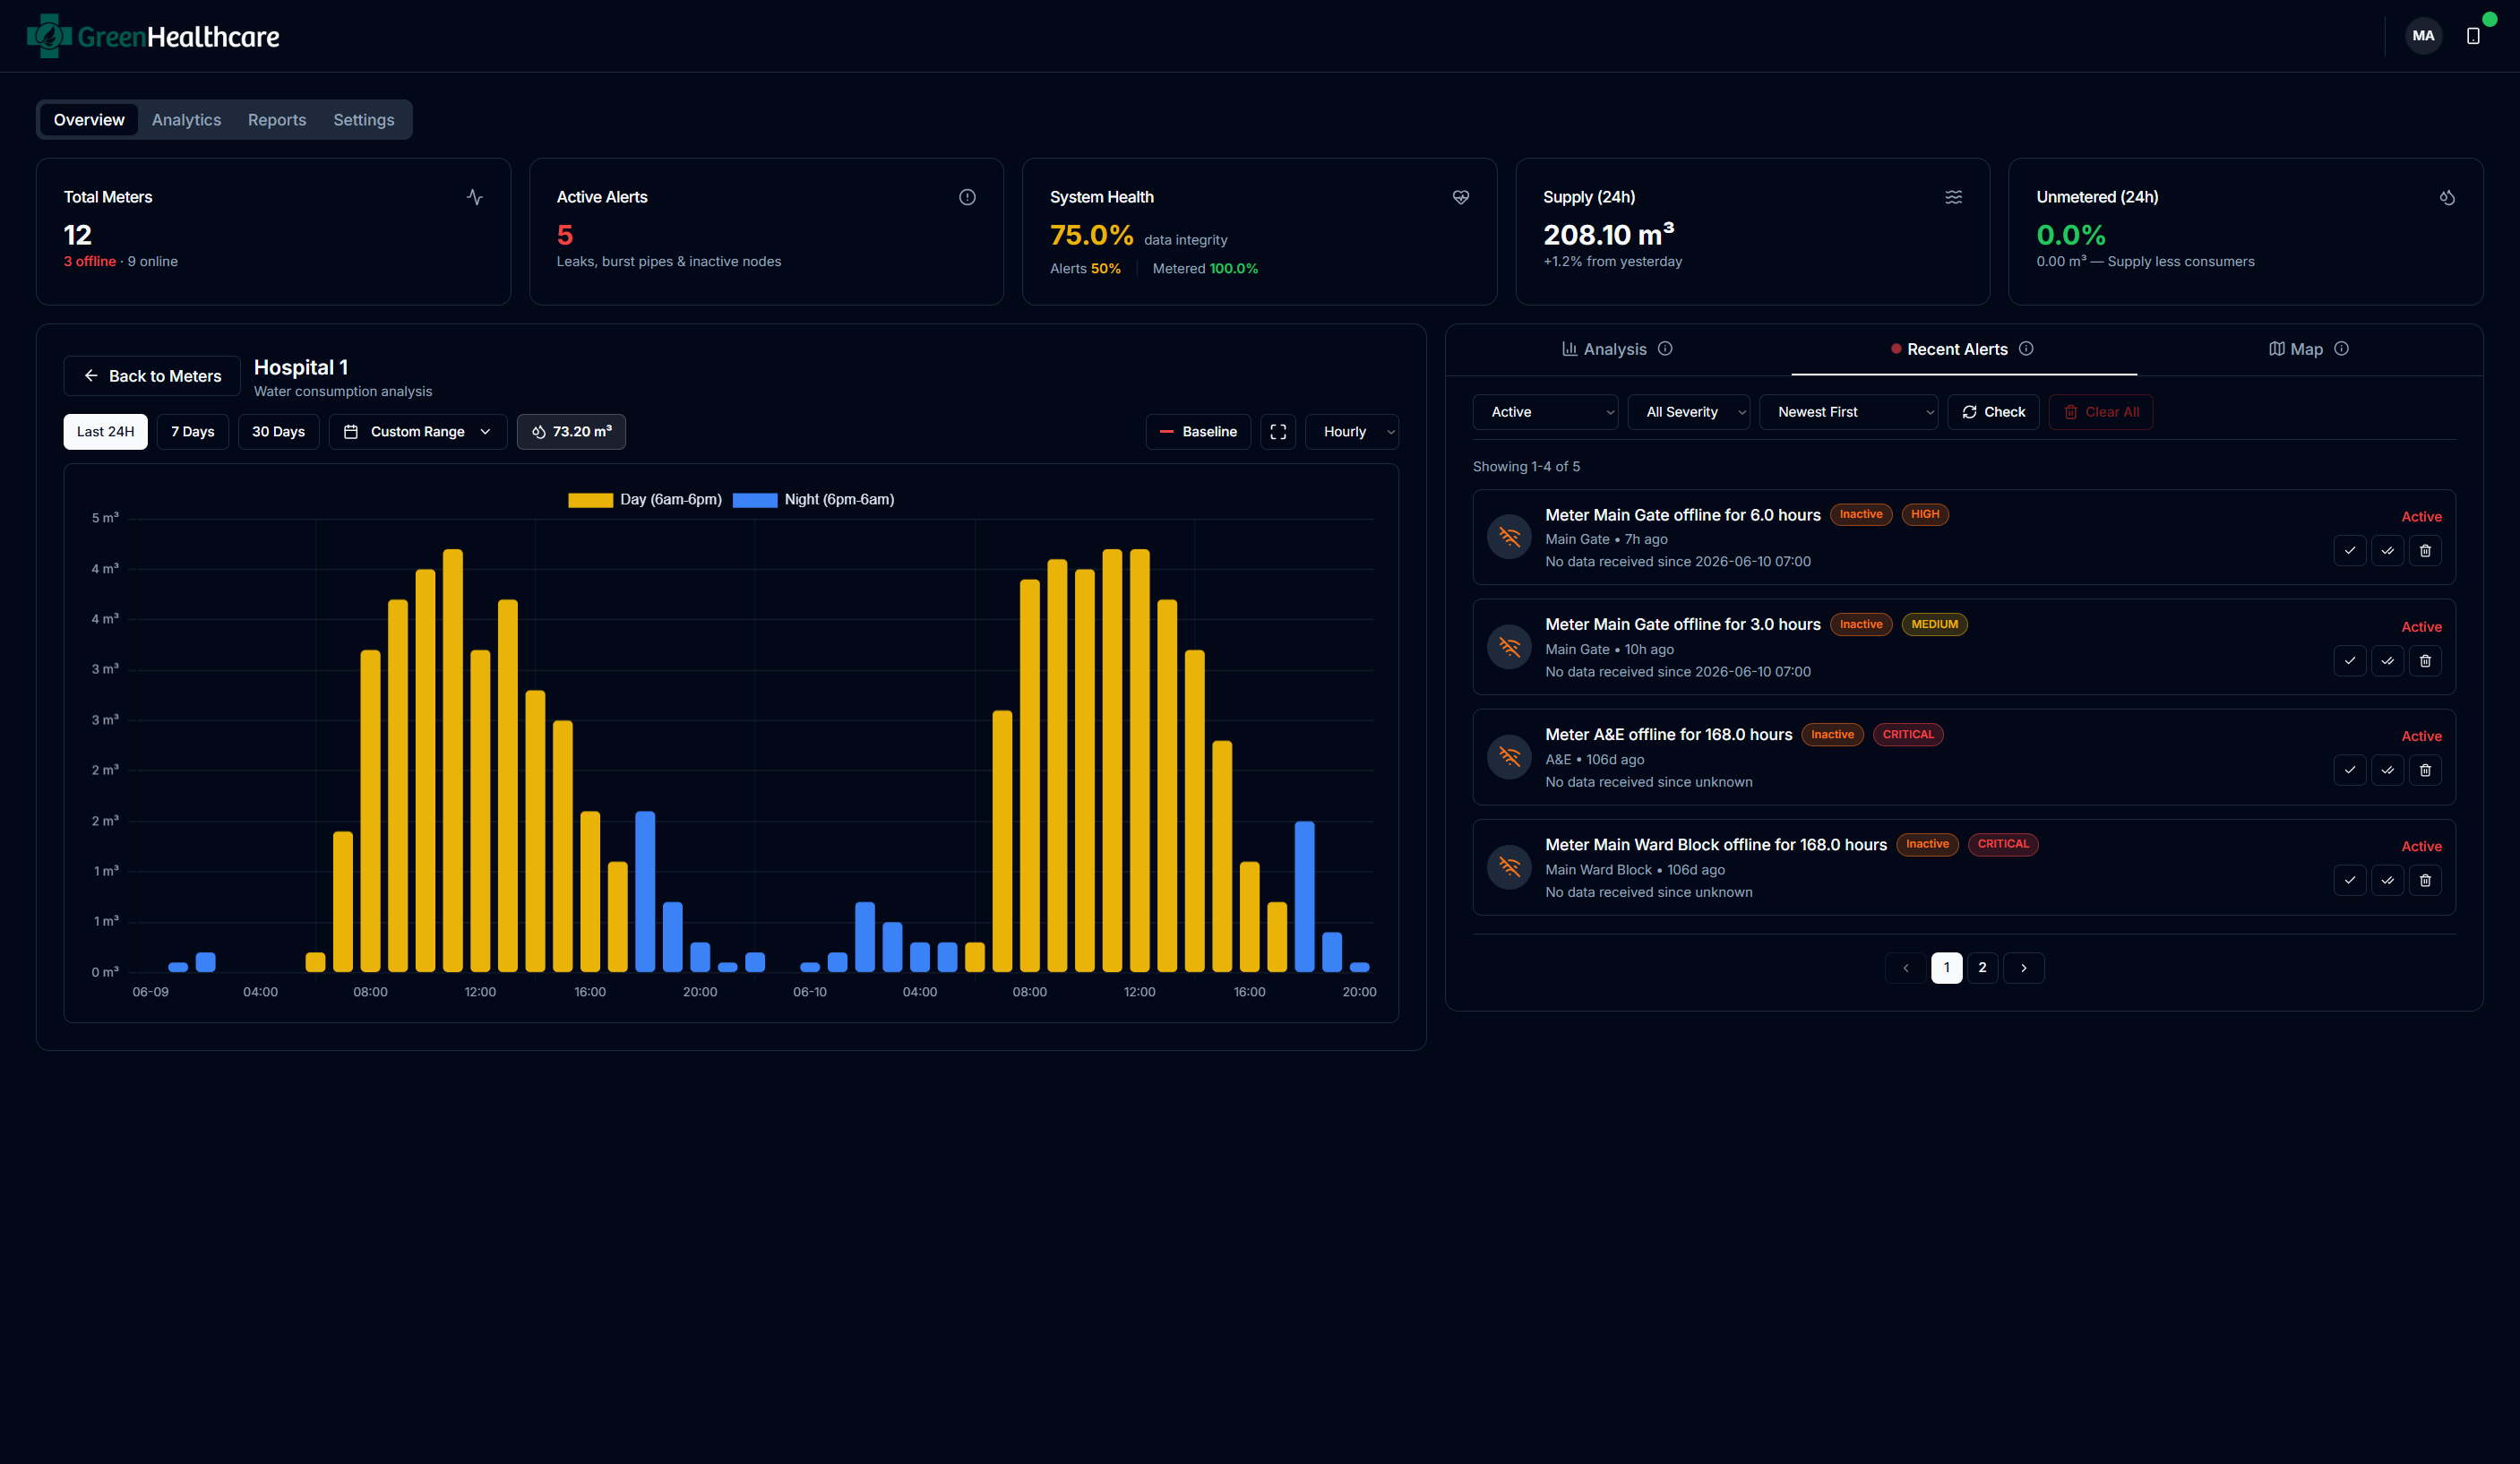
Task: Open the MA user avatar menu
Action: [x=2423, y=36]
